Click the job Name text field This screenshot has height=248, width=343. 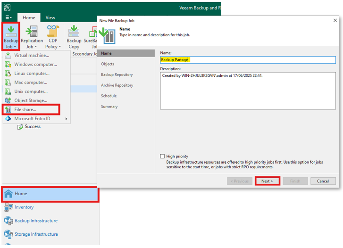tap(248, 60)
